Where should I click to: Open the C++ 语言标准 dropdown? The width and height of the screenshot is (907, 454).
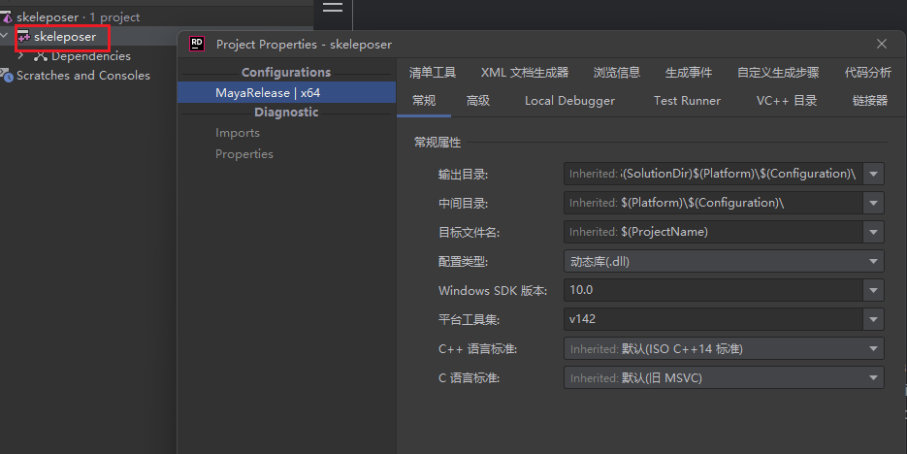click(724, 348)
